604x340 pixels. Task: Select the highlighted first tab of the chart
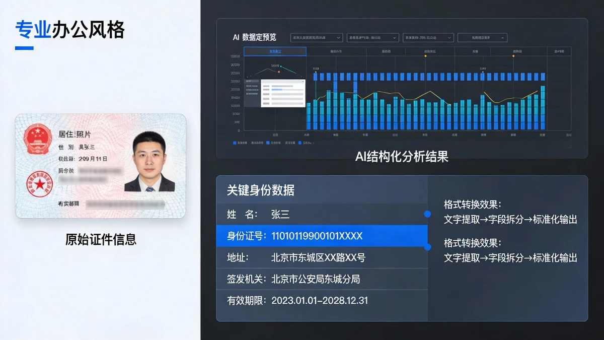click(275, 51)
